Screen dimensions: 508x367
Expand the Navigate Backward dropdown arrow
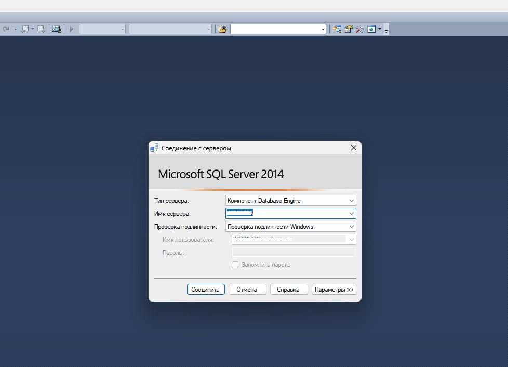tap(33, 29)
